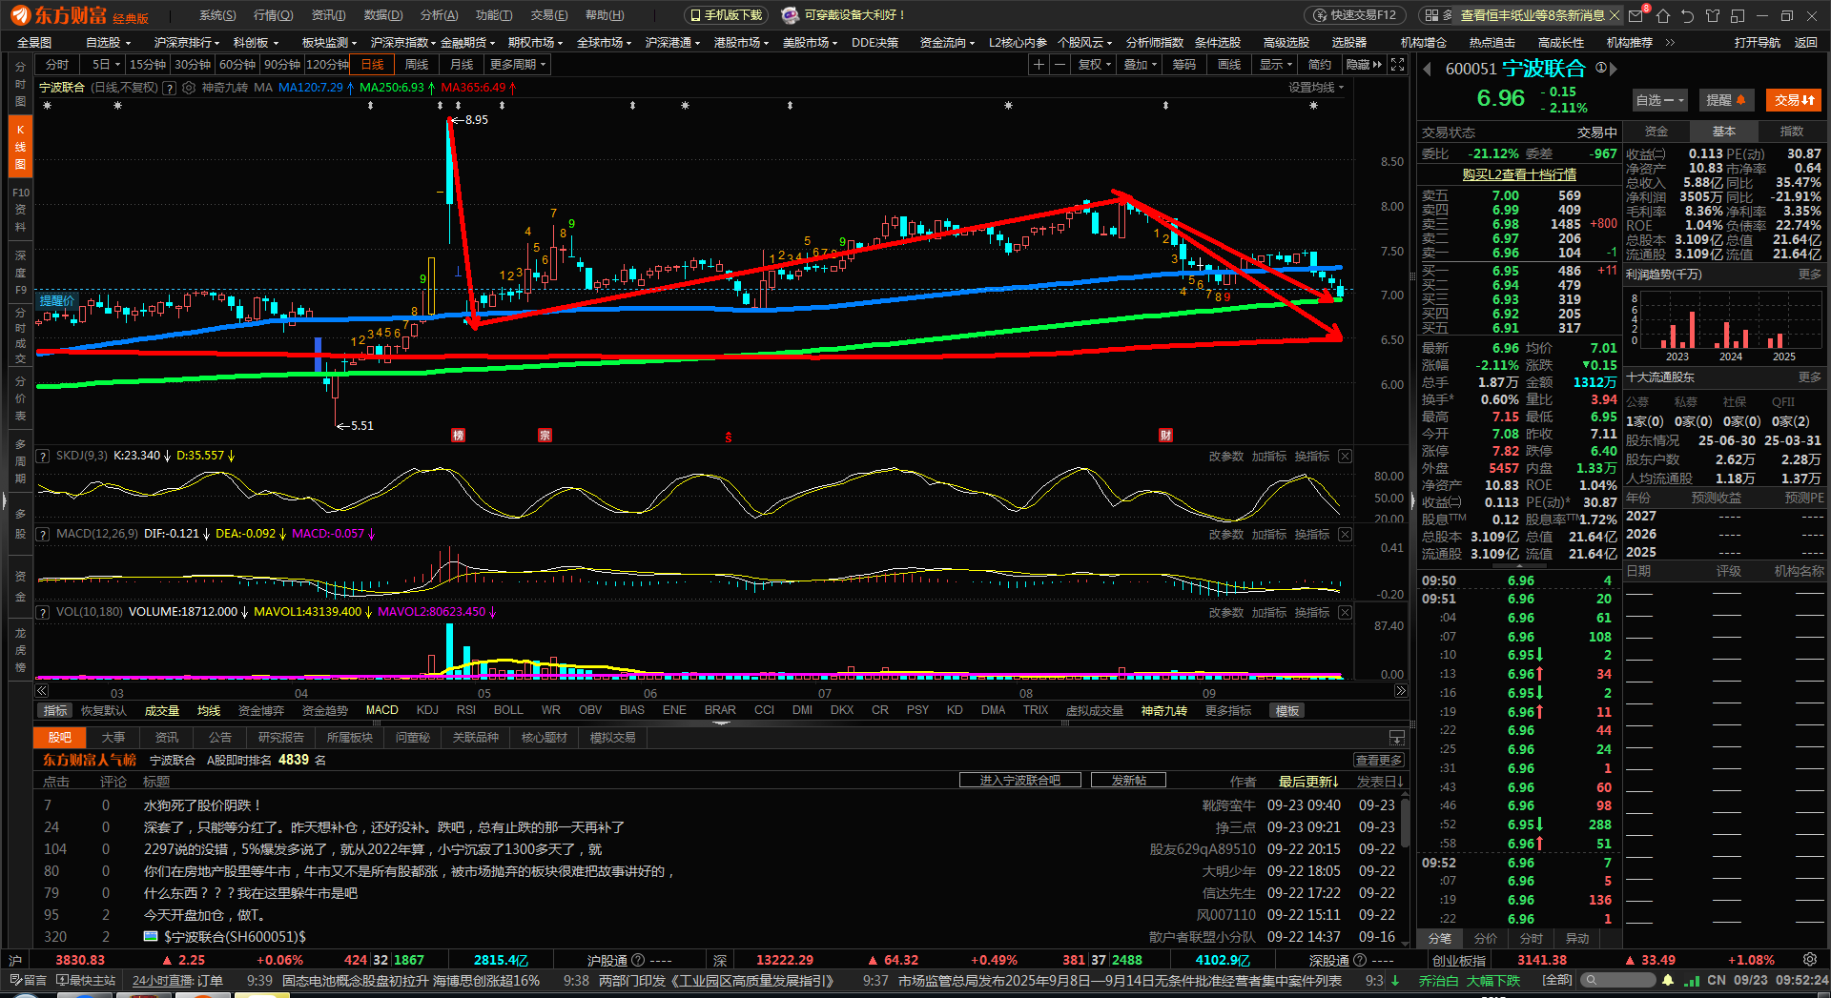This screenshot has width=1831, height=998.
Task: Open K-line help question mark icon
Action: tap(169, 88)
